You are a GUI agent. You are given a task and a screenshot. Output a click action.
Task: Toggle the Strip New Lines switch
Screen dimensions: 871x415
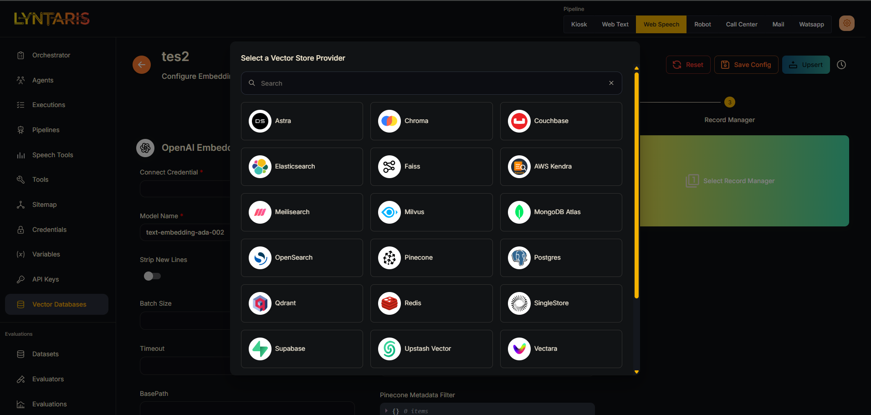pos(152,276)
